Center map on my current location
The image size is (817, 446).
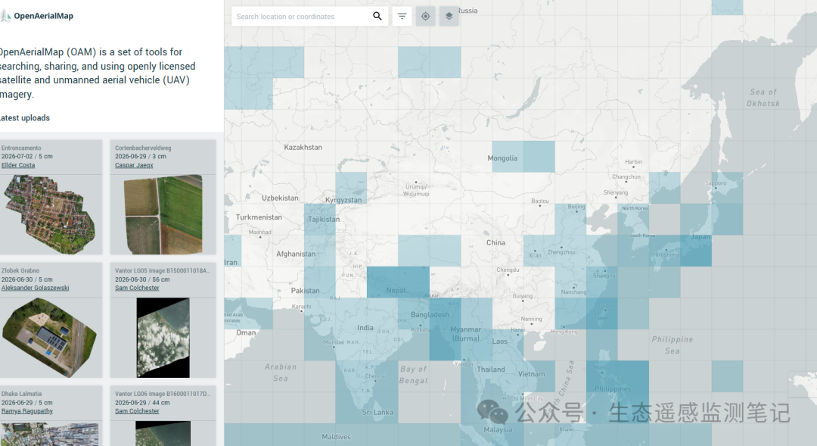tap(426, 16)
